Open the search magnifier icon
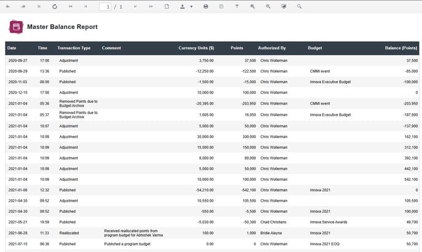This screenshot has width=422, height=252. pos(299,7)
